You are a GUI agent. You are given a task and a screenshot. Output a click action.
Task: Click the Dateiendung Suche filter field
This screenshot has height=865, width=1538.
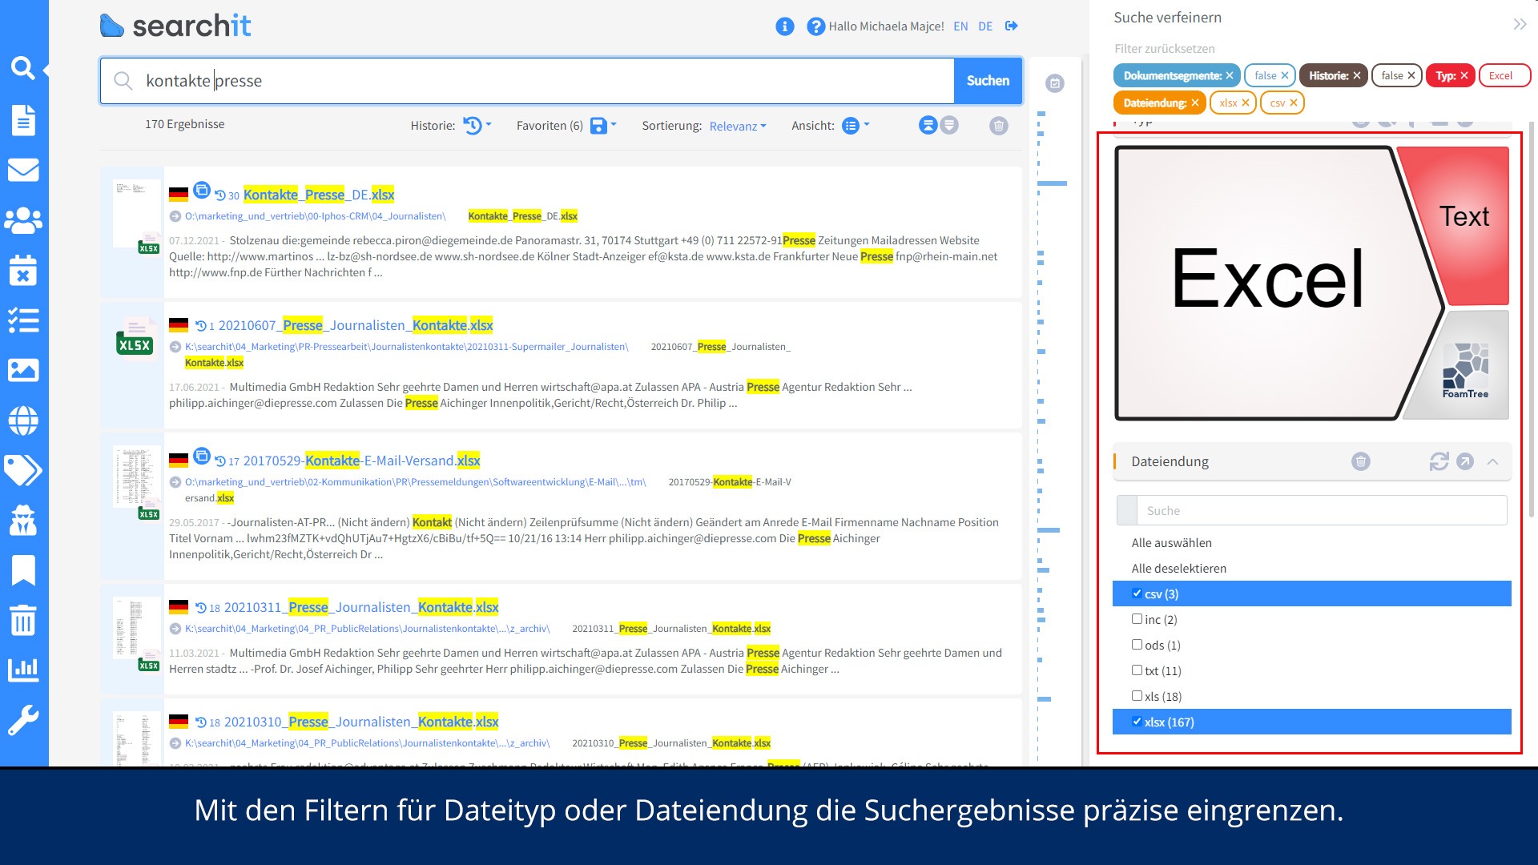tap(1312, 511)
